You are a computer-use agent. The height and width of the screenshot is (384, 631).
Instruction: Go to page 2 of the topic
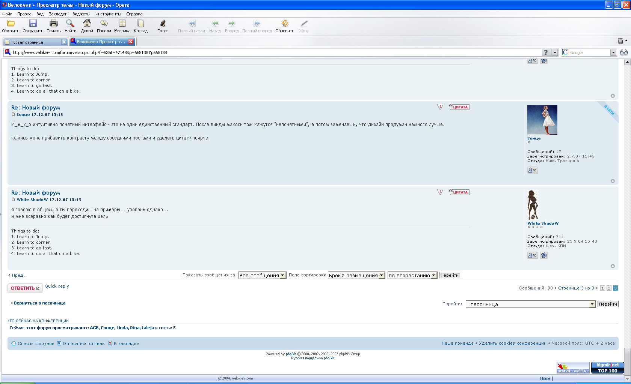pos(609,288)
